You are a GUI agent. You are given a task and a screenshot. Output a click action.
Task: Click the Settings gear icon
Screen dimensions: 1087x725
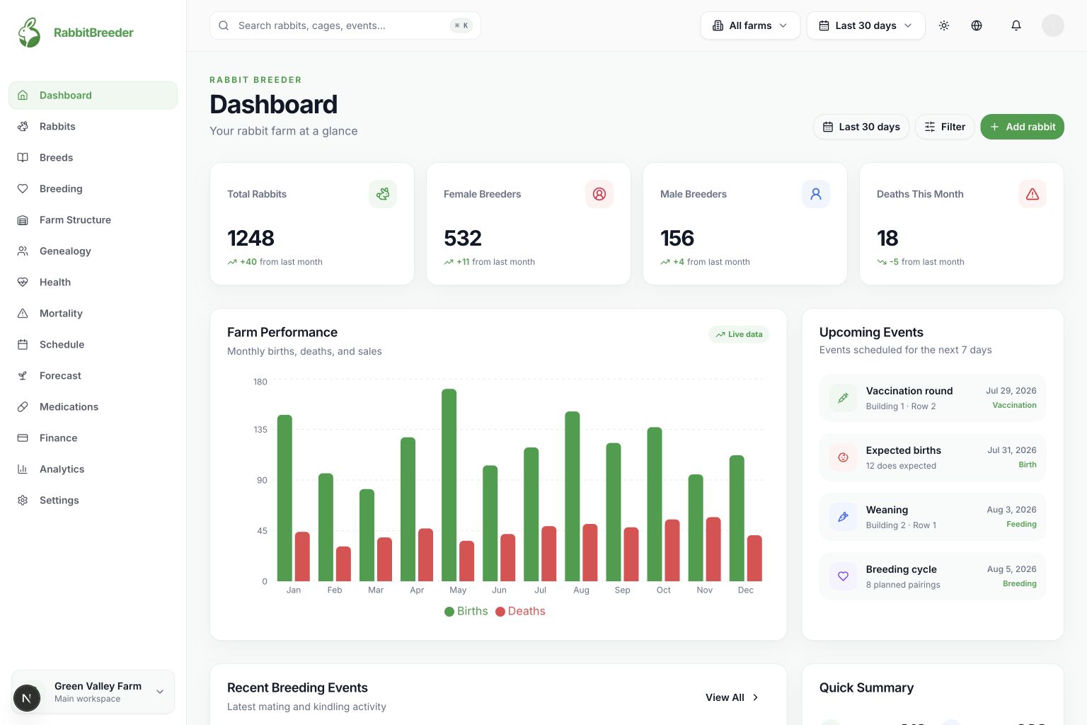(x=23, y=500)
